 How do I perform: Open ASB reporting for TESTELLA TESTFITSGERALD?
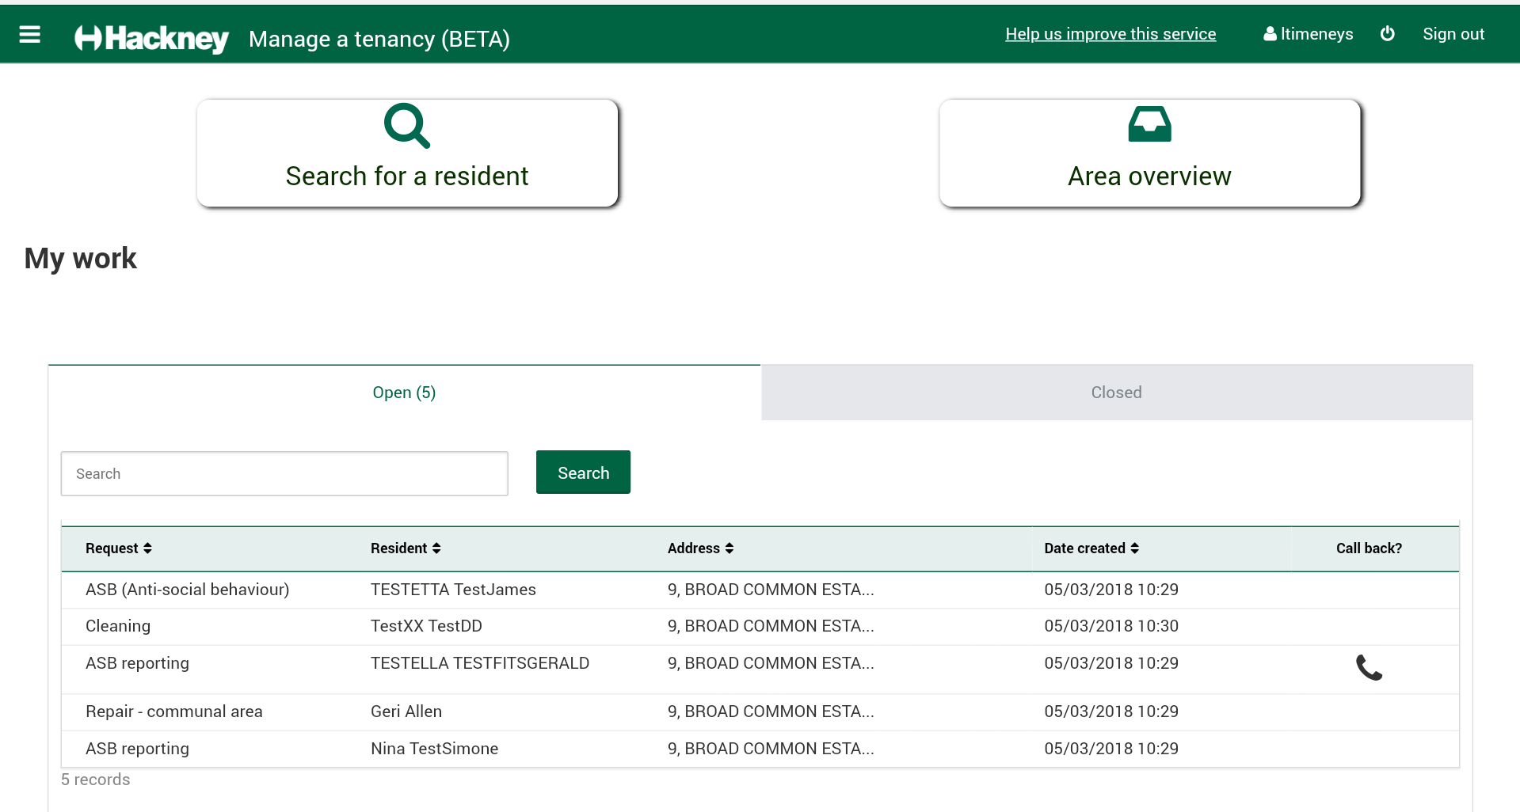(137, 663)
